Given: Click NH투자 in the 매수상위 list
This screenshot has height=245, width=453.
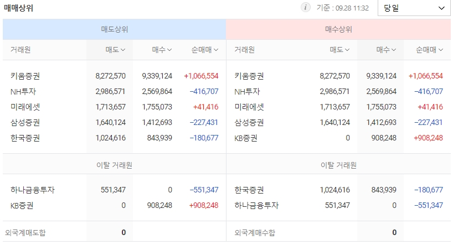Looking at the screenshot, I should pos(247,91).
